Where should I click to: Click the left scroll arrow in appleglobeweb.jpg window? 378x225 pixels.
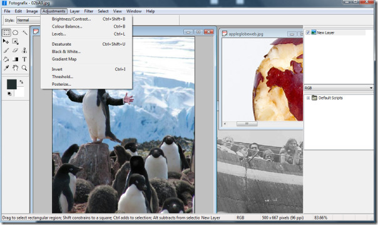point(225,124)
